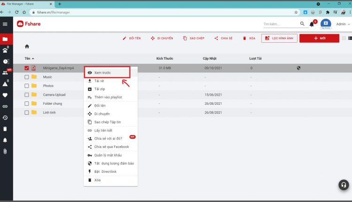The width and height of the screenshot is (352, 202).
Task: Sort by the Kích Thước column header
Action: 165,58
